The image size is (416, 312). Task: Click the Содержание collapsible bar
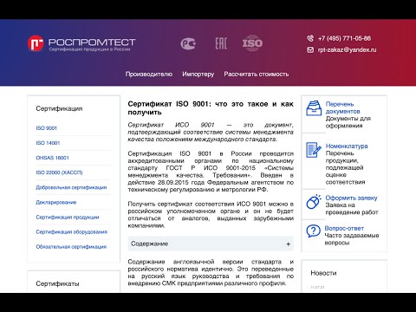tap(211, 244)
